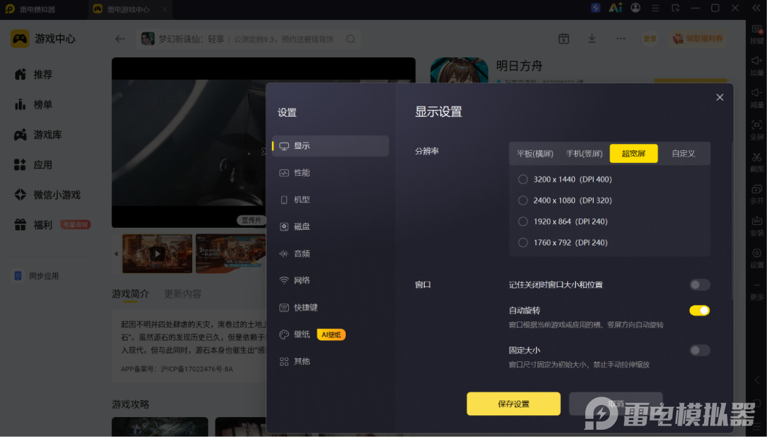Click 减量 volume down in right toolbar

(757, 98)
